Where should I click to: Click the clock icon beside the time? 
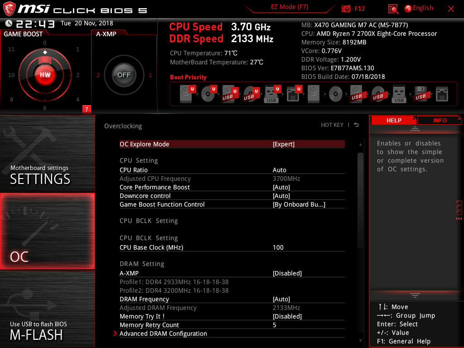pos(9,23)
